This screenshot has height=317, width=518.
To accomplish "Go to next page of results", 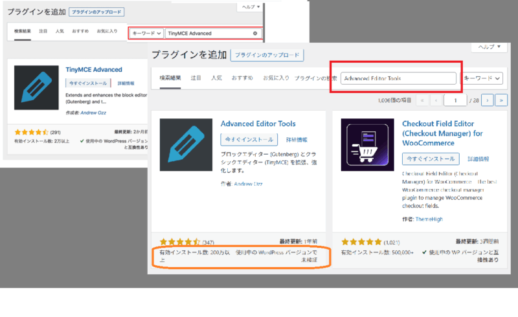I will coord(488,100).
